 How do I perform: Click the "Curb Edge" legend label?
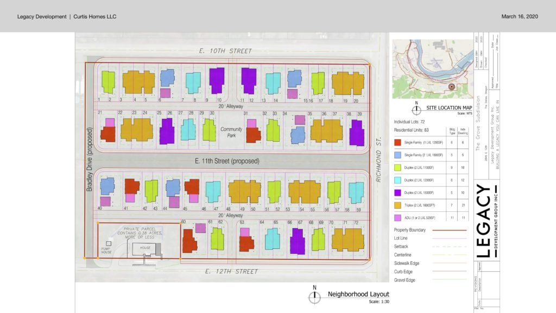[403, 272]
